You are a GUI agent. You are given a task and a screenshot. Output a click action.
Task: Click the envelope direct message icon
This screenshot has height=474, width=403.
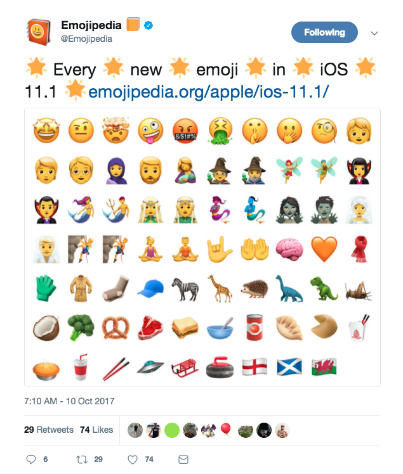[183, 459]
